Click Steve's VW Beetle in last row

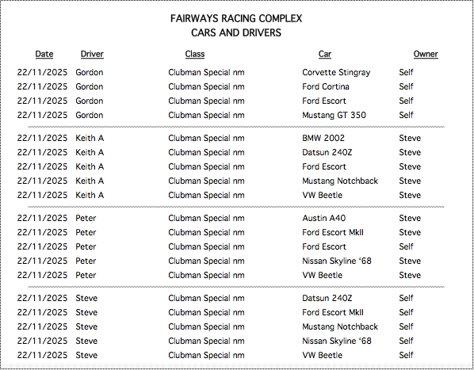323,355
